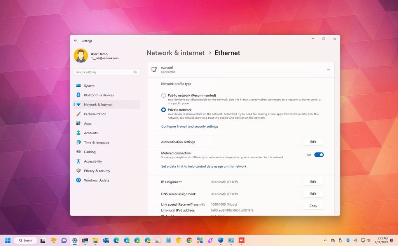This screenshot has height=246, width=398.
Task: Select the Private network radio button
Action: 164,110
